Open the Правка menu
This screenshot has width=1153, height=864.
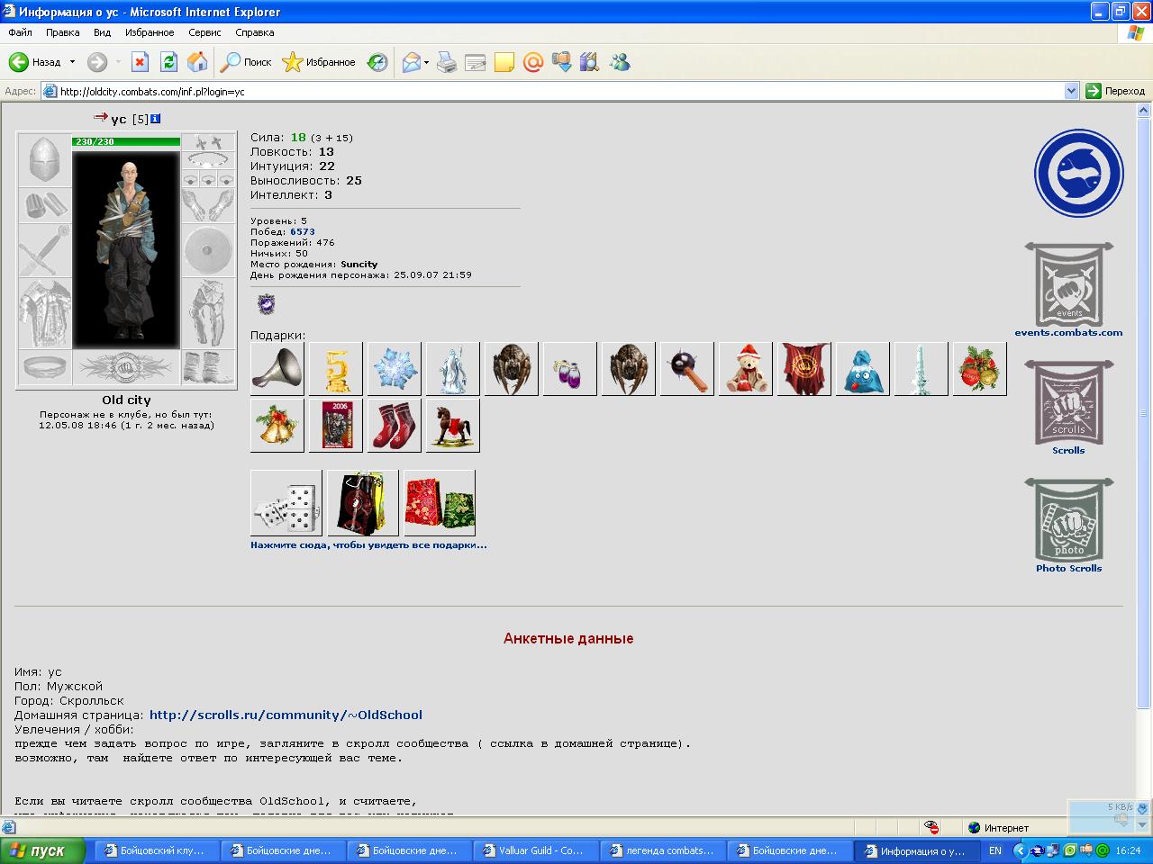(x=63, y=32)
